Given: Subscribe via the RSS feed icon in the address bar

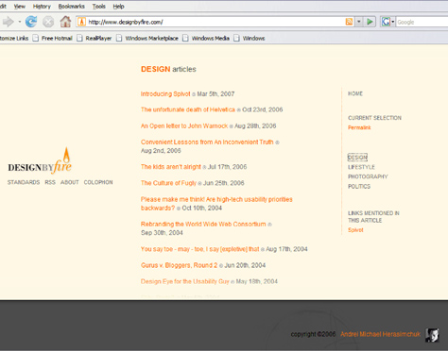Looking at the screenshot, I should click(x=349, y=22).
